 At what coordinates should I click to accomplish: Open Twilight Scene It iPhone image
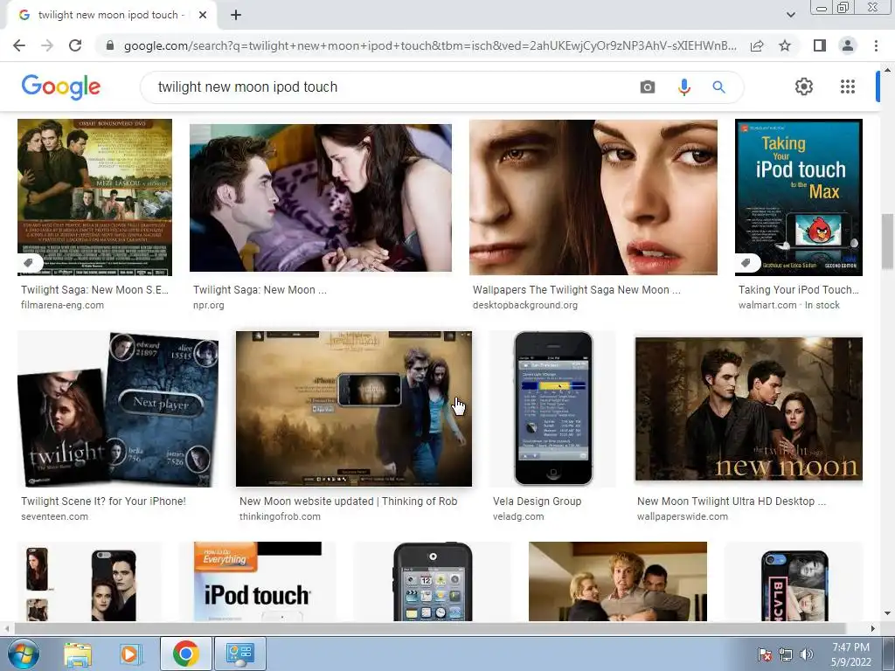pyautogui.click(x=118, y=409)
